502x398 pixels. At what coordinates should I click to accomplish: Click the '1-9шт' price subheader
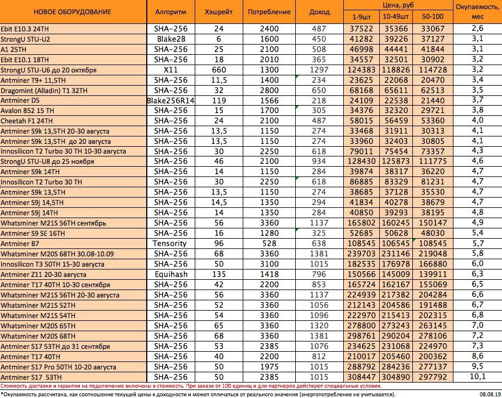pyautogui.click(x=362, y=17)
